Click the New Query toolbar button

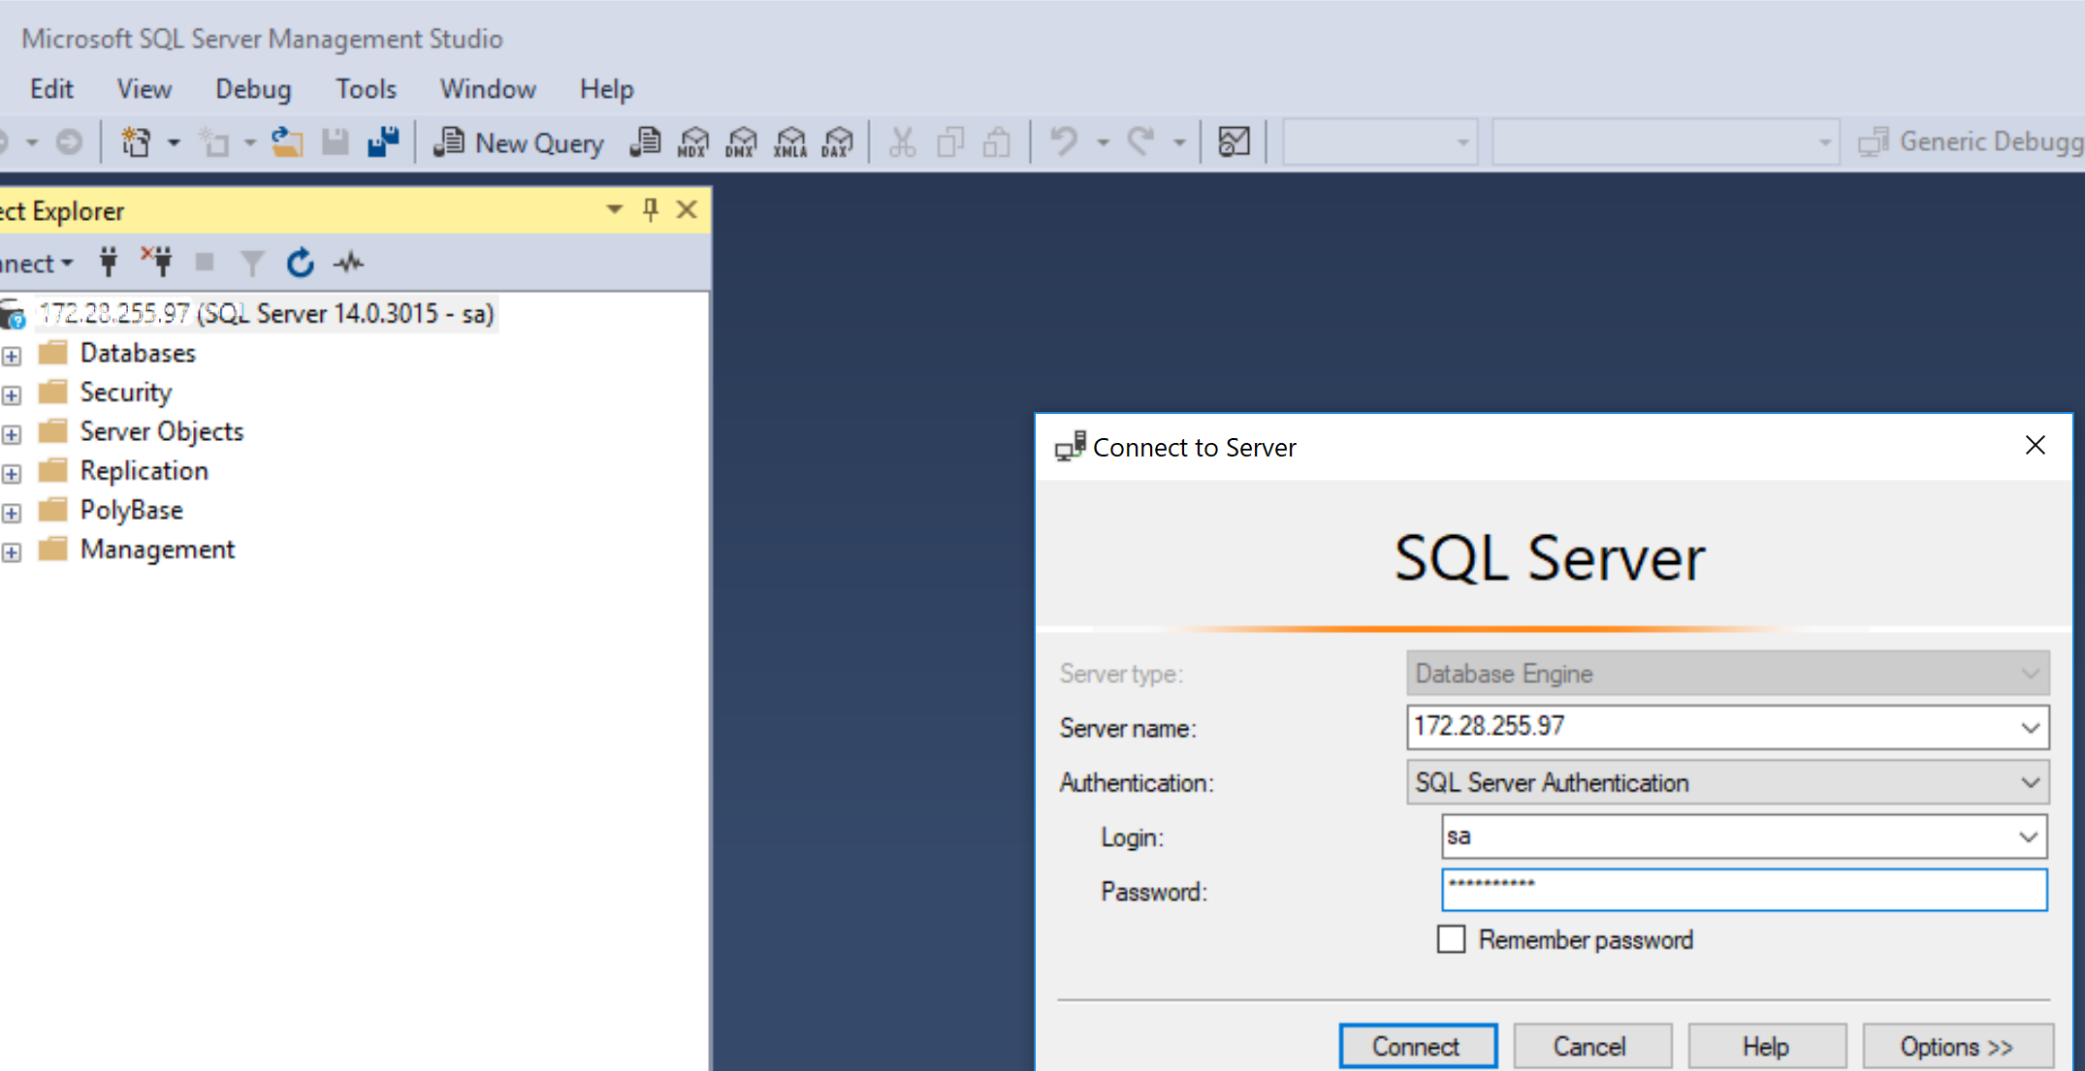[x=519, y=142]
